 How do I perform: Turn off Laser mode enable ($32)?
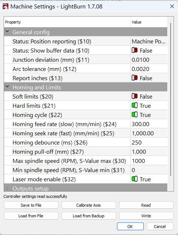(135, 179)
